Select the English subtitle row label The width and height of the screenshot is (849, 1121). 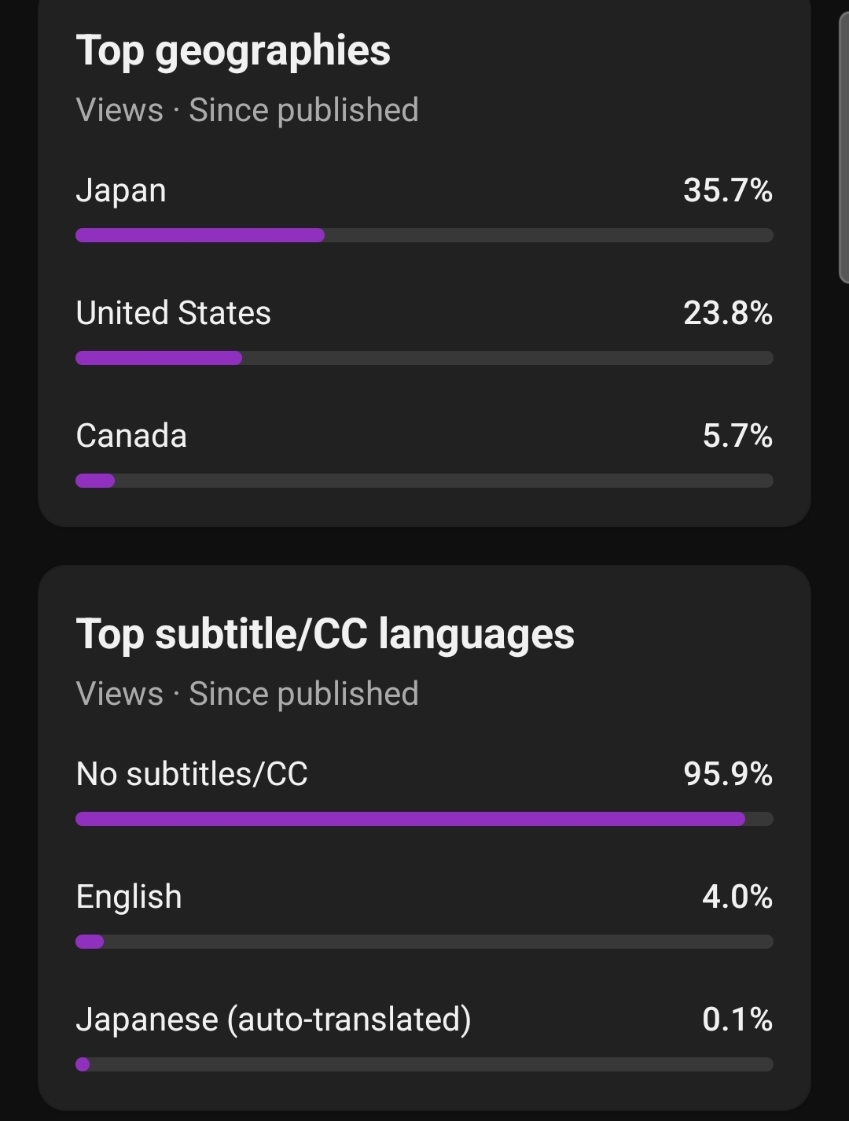pos(129,898)
